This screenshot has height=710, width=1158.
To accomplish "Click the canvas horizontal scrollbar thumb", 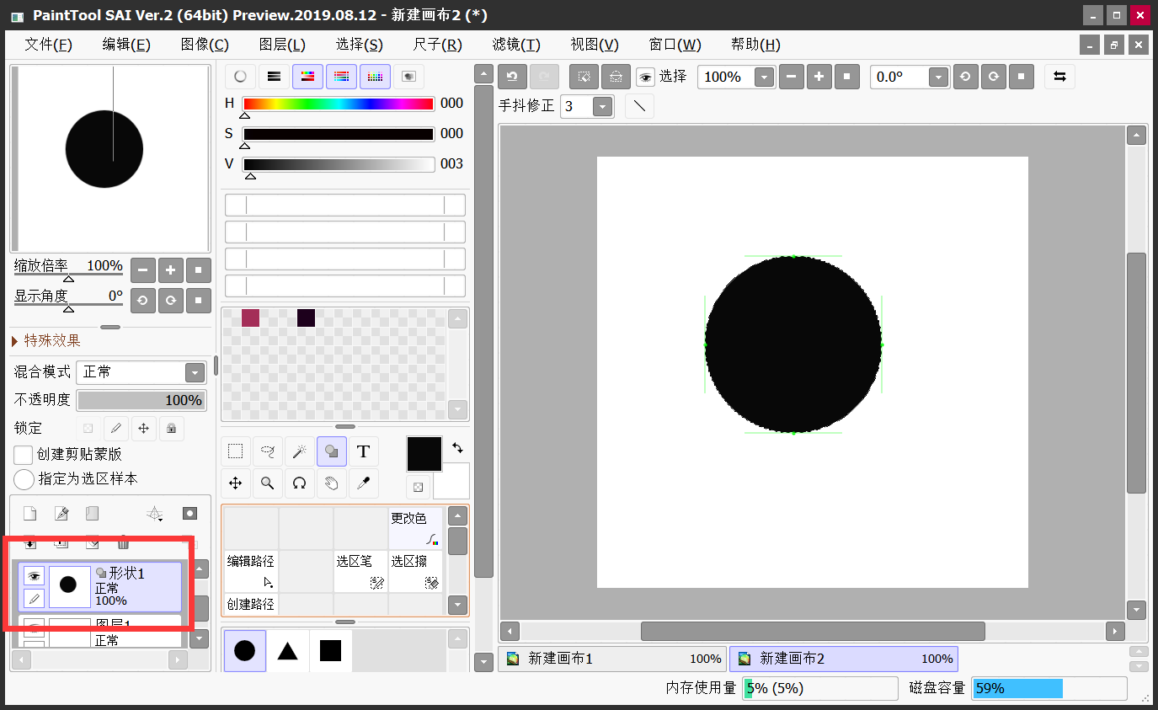I will point(813,631).
